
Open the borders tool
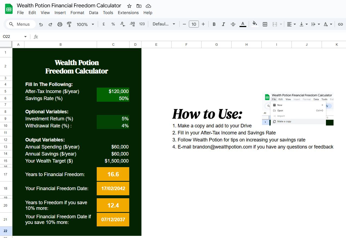tap(265, 24)
